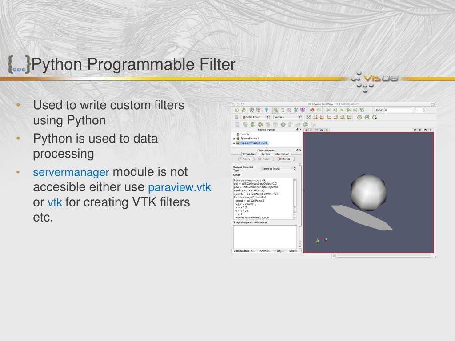Click the orientation axes widget
The height and width of the screenshot is (341, 455).
pyautogui.click(x=321, y=240)
